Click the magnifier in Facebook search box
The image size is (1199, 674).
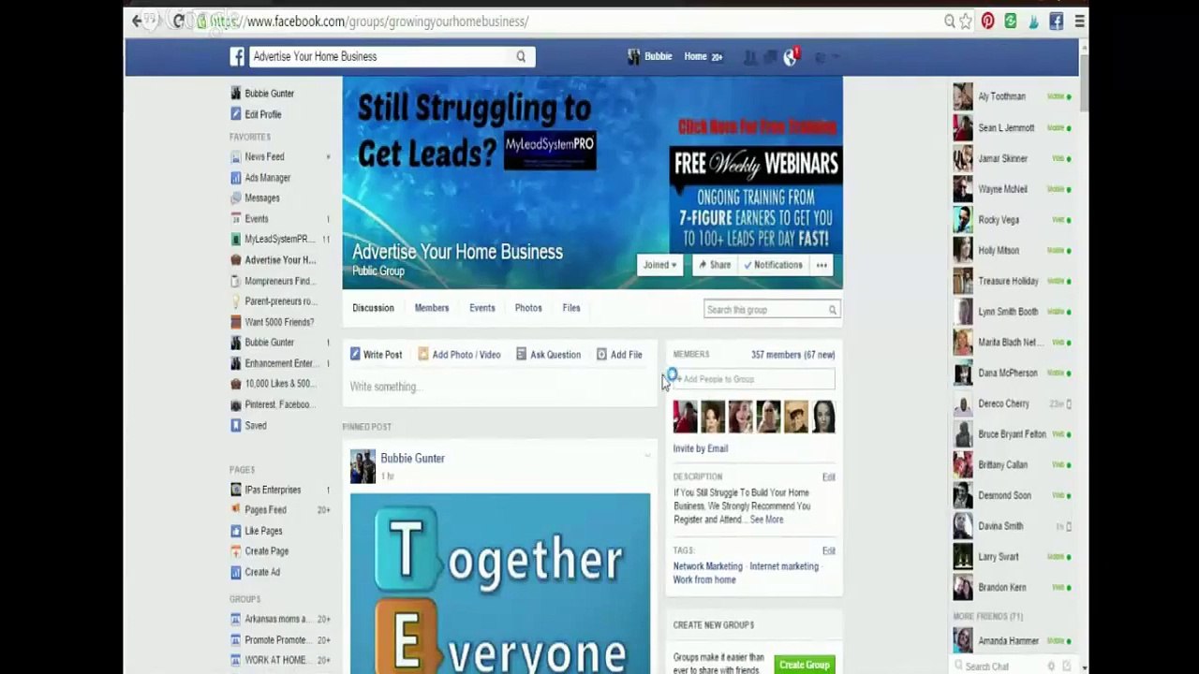coord(521,57)
